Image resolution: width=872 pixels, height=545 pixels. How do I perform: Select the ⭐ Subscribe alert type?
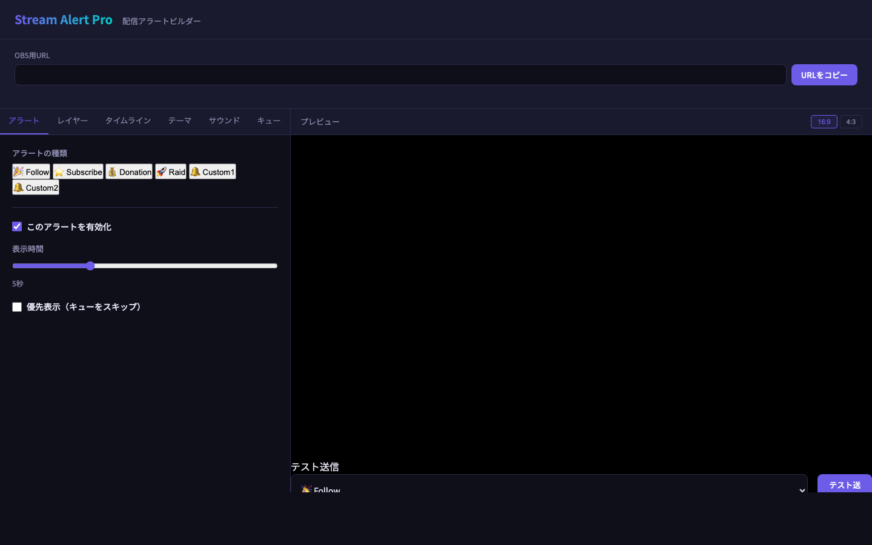(x=78, y=171)
